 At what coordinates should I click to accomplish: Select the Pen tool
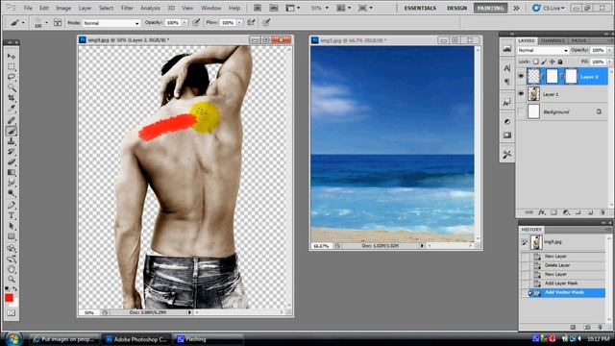coord(12,205)
